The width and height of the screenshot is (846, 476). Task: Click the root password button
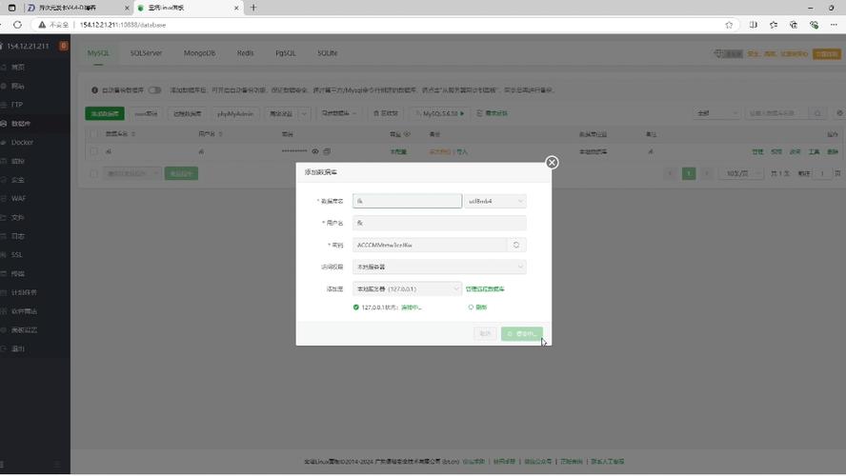[146, 113]
